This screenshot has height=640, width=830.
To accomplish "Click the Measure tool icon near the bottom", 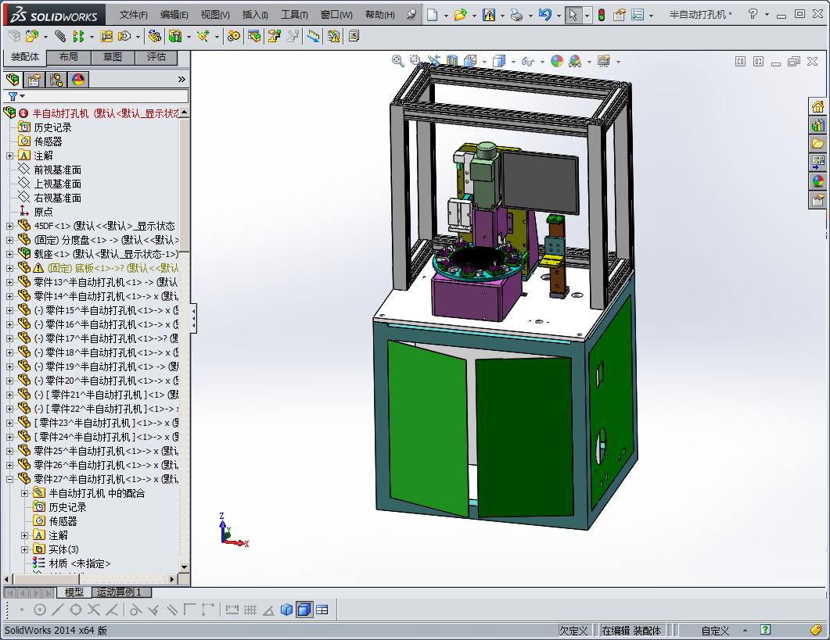I will pos(232,610).
